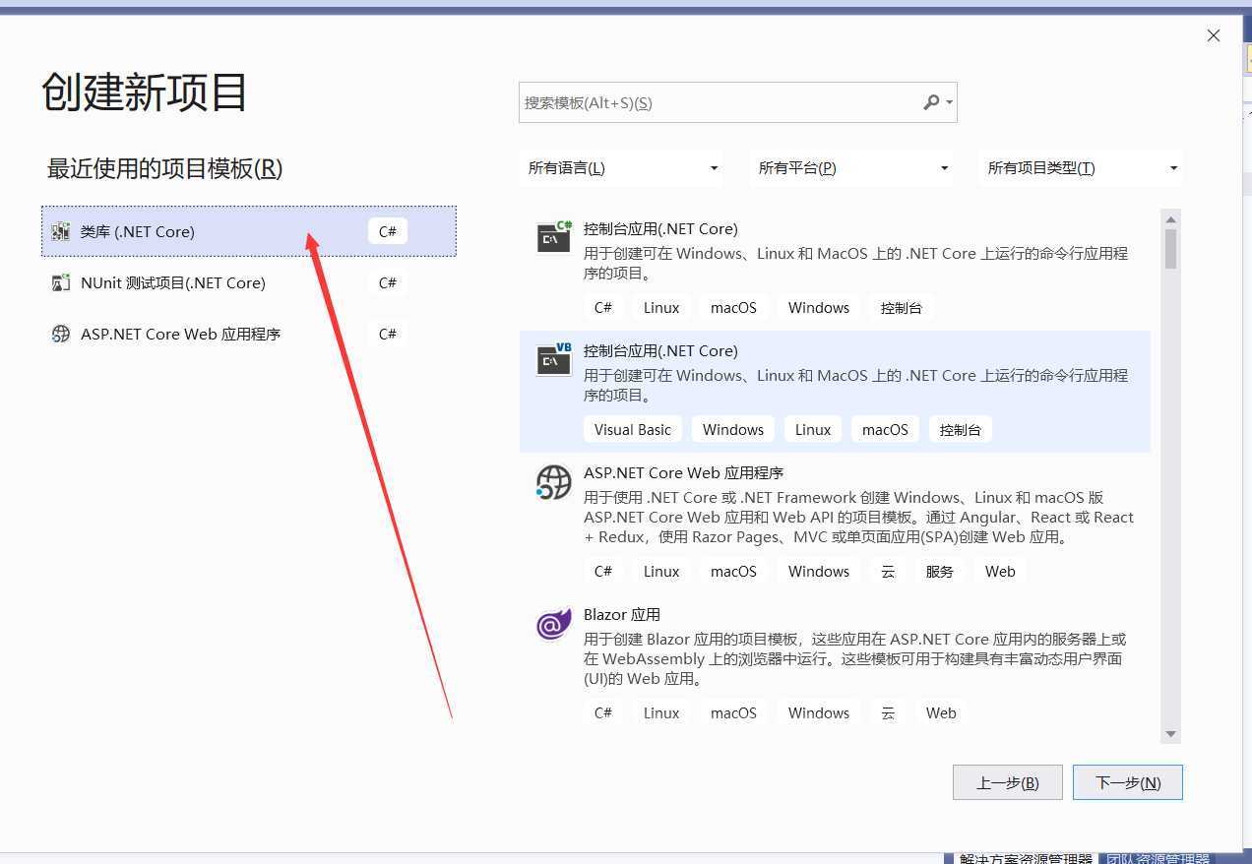
Task: Close the 创建新项目 dialog
Action: 1214,35
